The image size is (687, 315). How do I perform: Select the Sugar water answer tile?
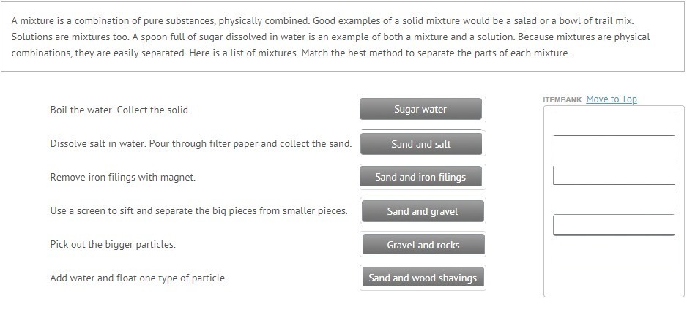coord(420,110)
